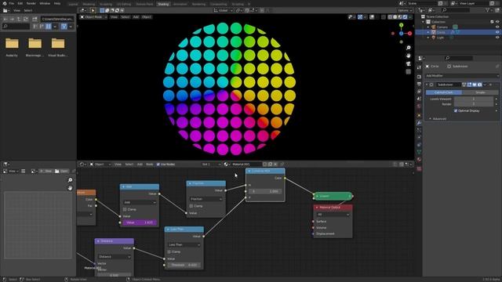Open the Render menu
The image size is (502, 282).
click(31, 3)
